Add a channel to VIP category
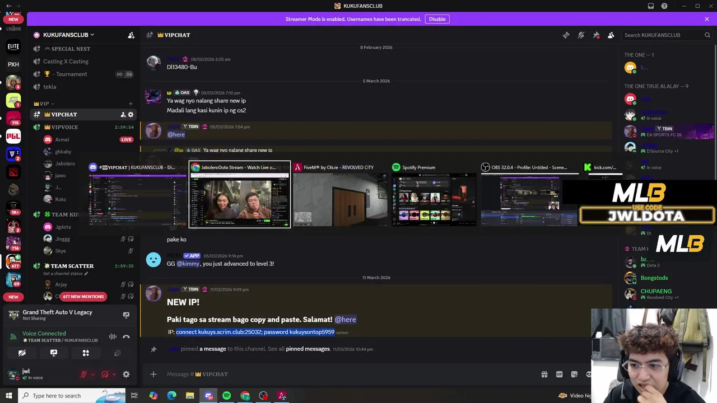 [131, 104]
